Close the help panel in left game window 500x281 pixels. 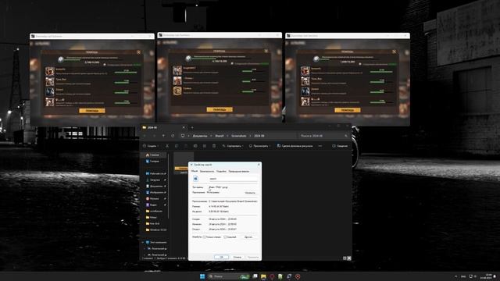pyautogui.click(x=138, y=52)
